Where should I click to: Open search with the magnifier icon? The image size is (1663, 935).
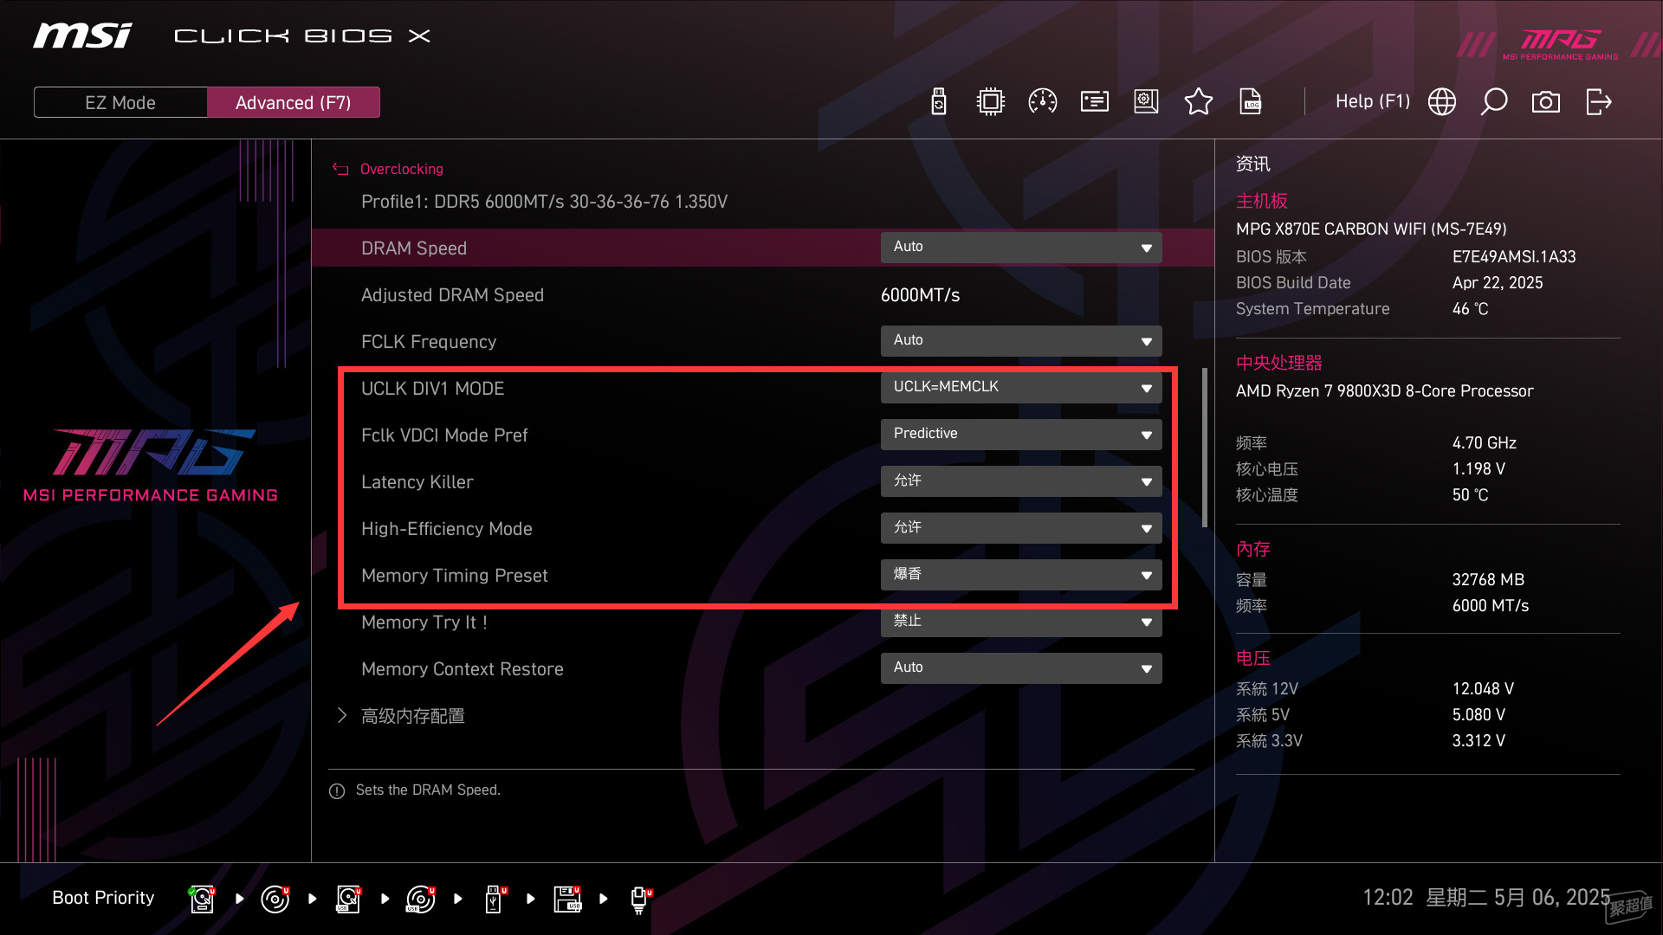click(x=1494, y=102)
